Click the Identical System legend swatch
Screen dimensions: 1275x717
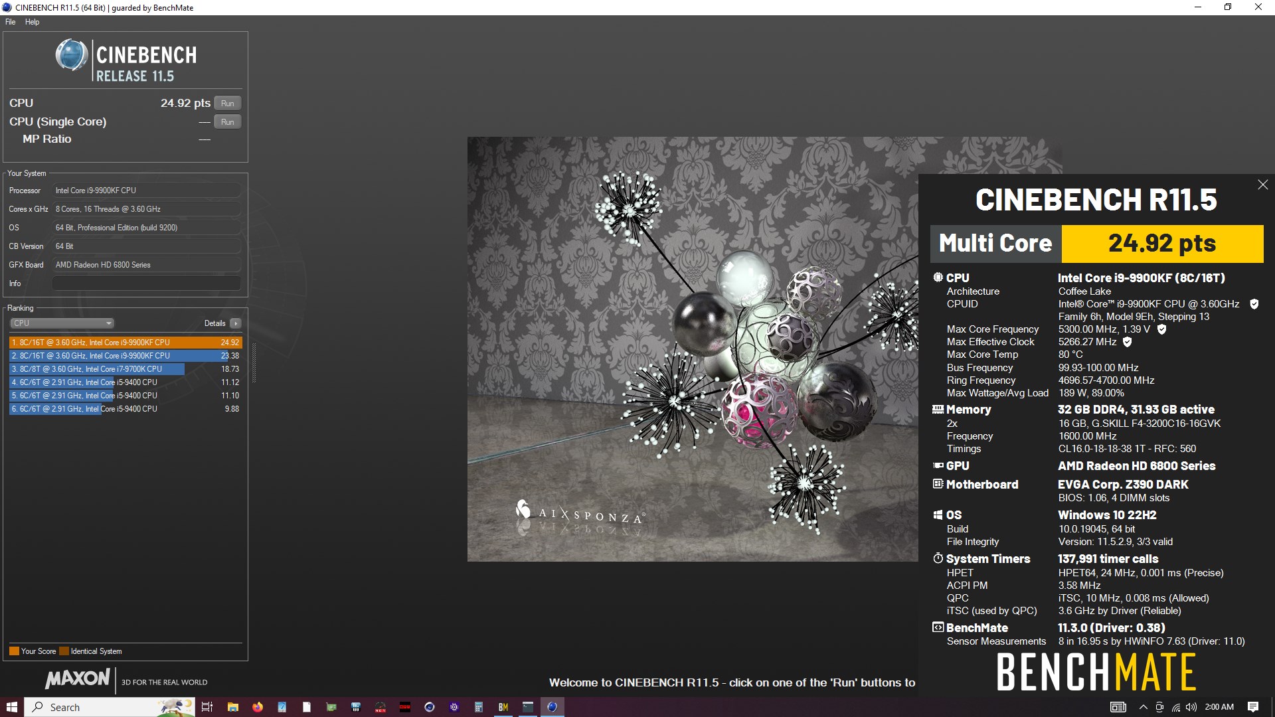[x=64, y=651]
